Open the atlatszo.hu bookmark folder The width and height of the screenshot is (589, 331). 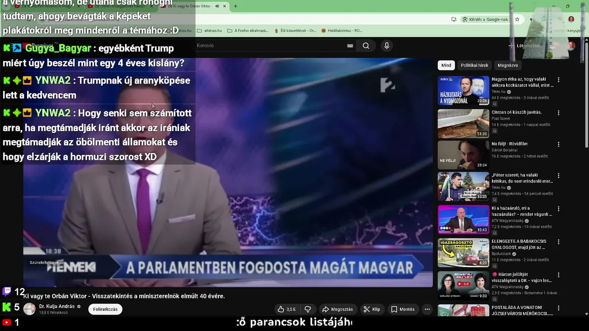[x=209, y=31]
